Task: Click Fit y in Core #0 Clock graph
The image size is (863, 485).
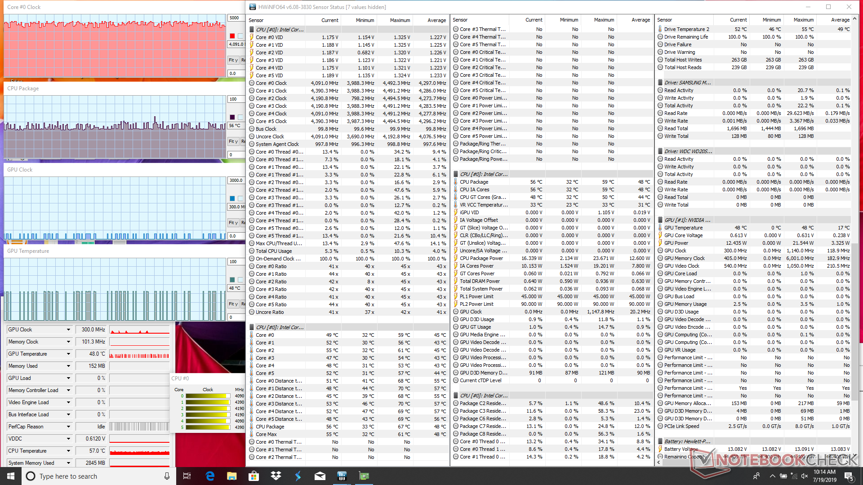Action: click(x=233, y=60)
